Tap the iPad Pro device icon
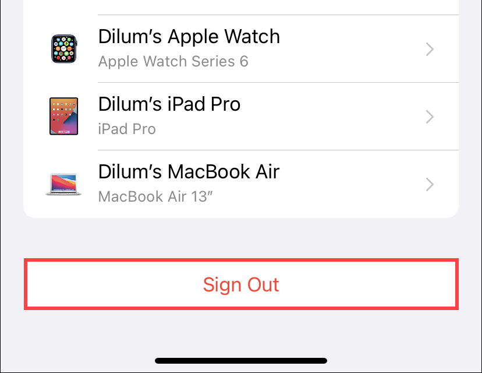Image resolution: width=482 pixels, height=373 pixels. [x=63, y=117]
